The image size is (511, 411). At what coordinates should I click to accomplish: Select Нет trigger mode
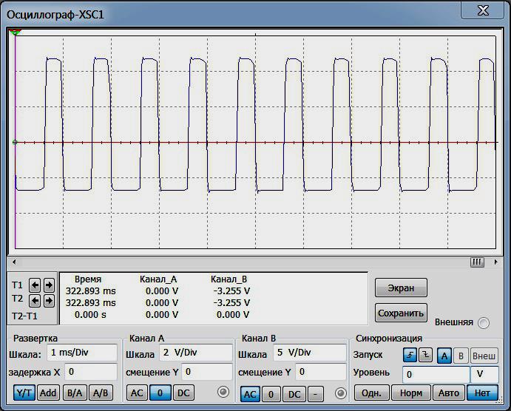pos(482,393)
